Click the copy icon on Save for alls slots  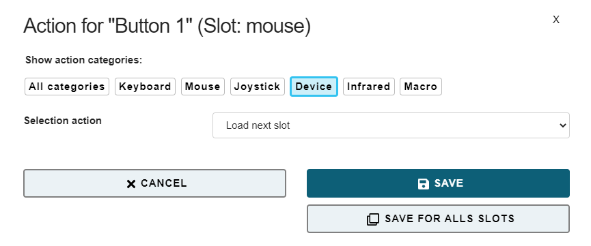(373, 219)
